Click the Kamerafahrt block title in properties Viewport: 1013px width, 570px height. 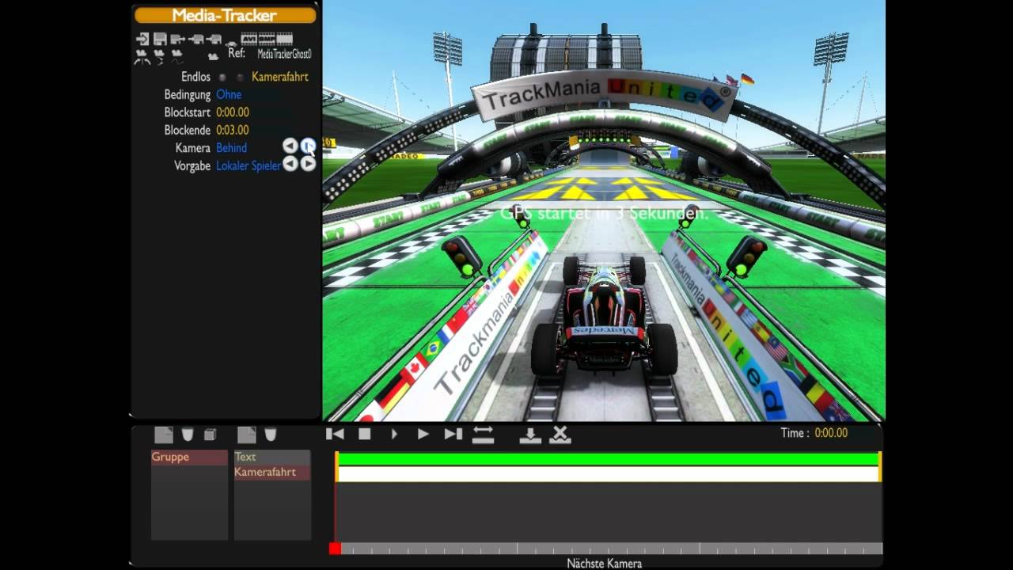click(x=280, y=77)
